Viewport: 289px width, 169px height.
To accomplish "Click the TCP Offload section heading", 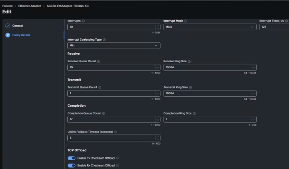I will 77,150.
